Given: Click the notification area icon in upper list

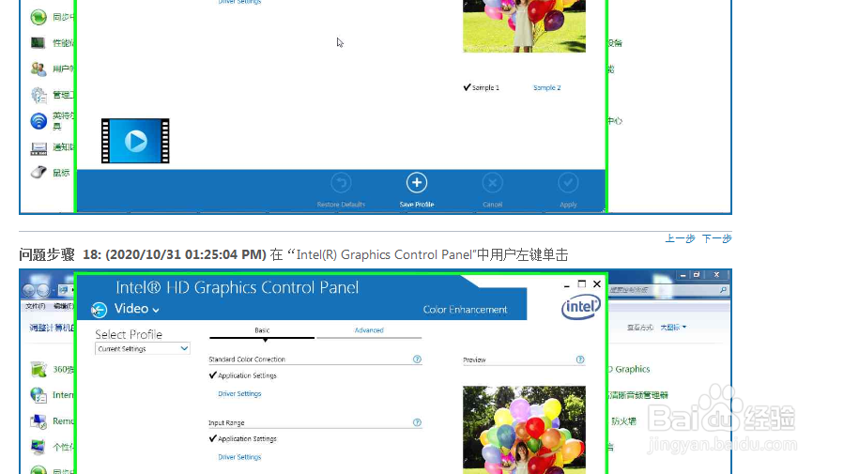Looking at the screenshot, I should (x=38, y=147).
